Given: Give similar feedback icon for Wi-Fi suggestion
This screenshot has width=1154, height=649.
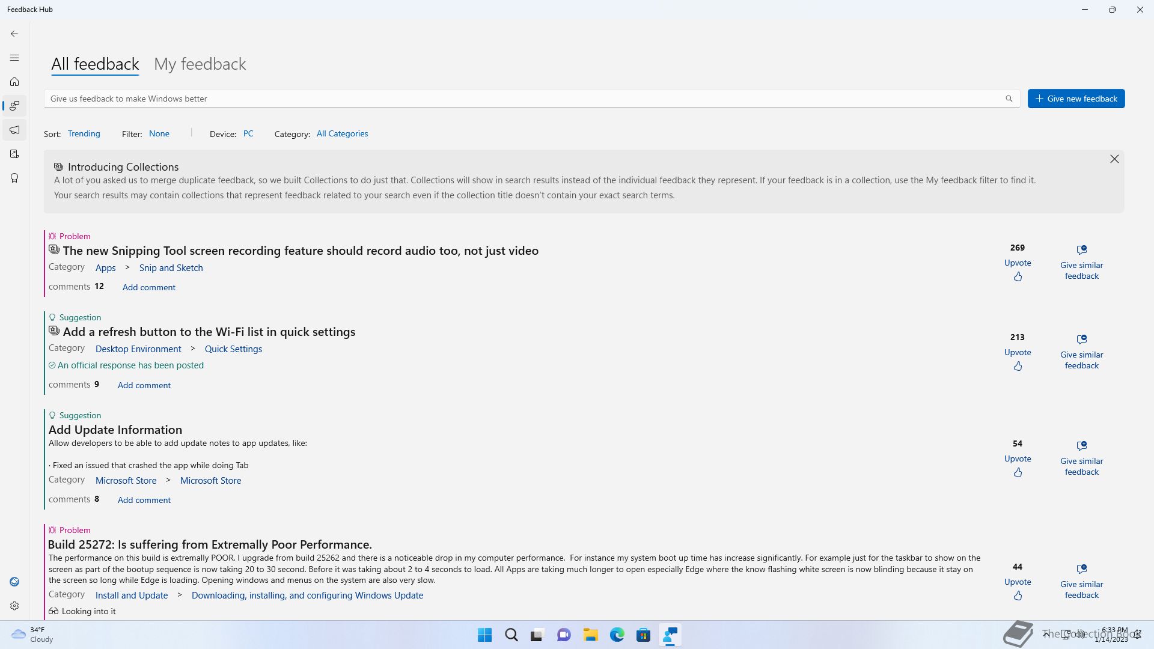Looking at the screenshot, I should (x=1082, y=339).
